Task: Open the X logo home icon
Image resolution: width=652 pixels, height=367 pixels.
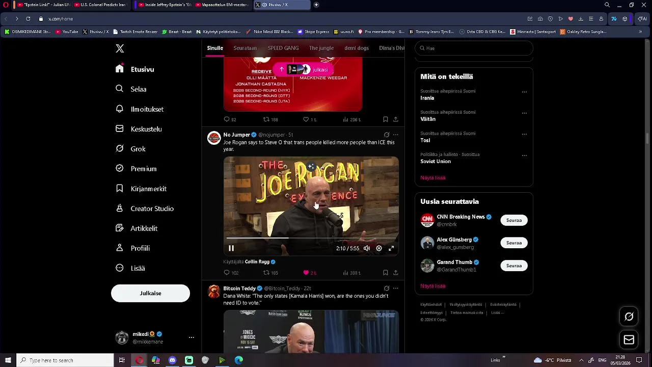Action: (x=120, y=48)
